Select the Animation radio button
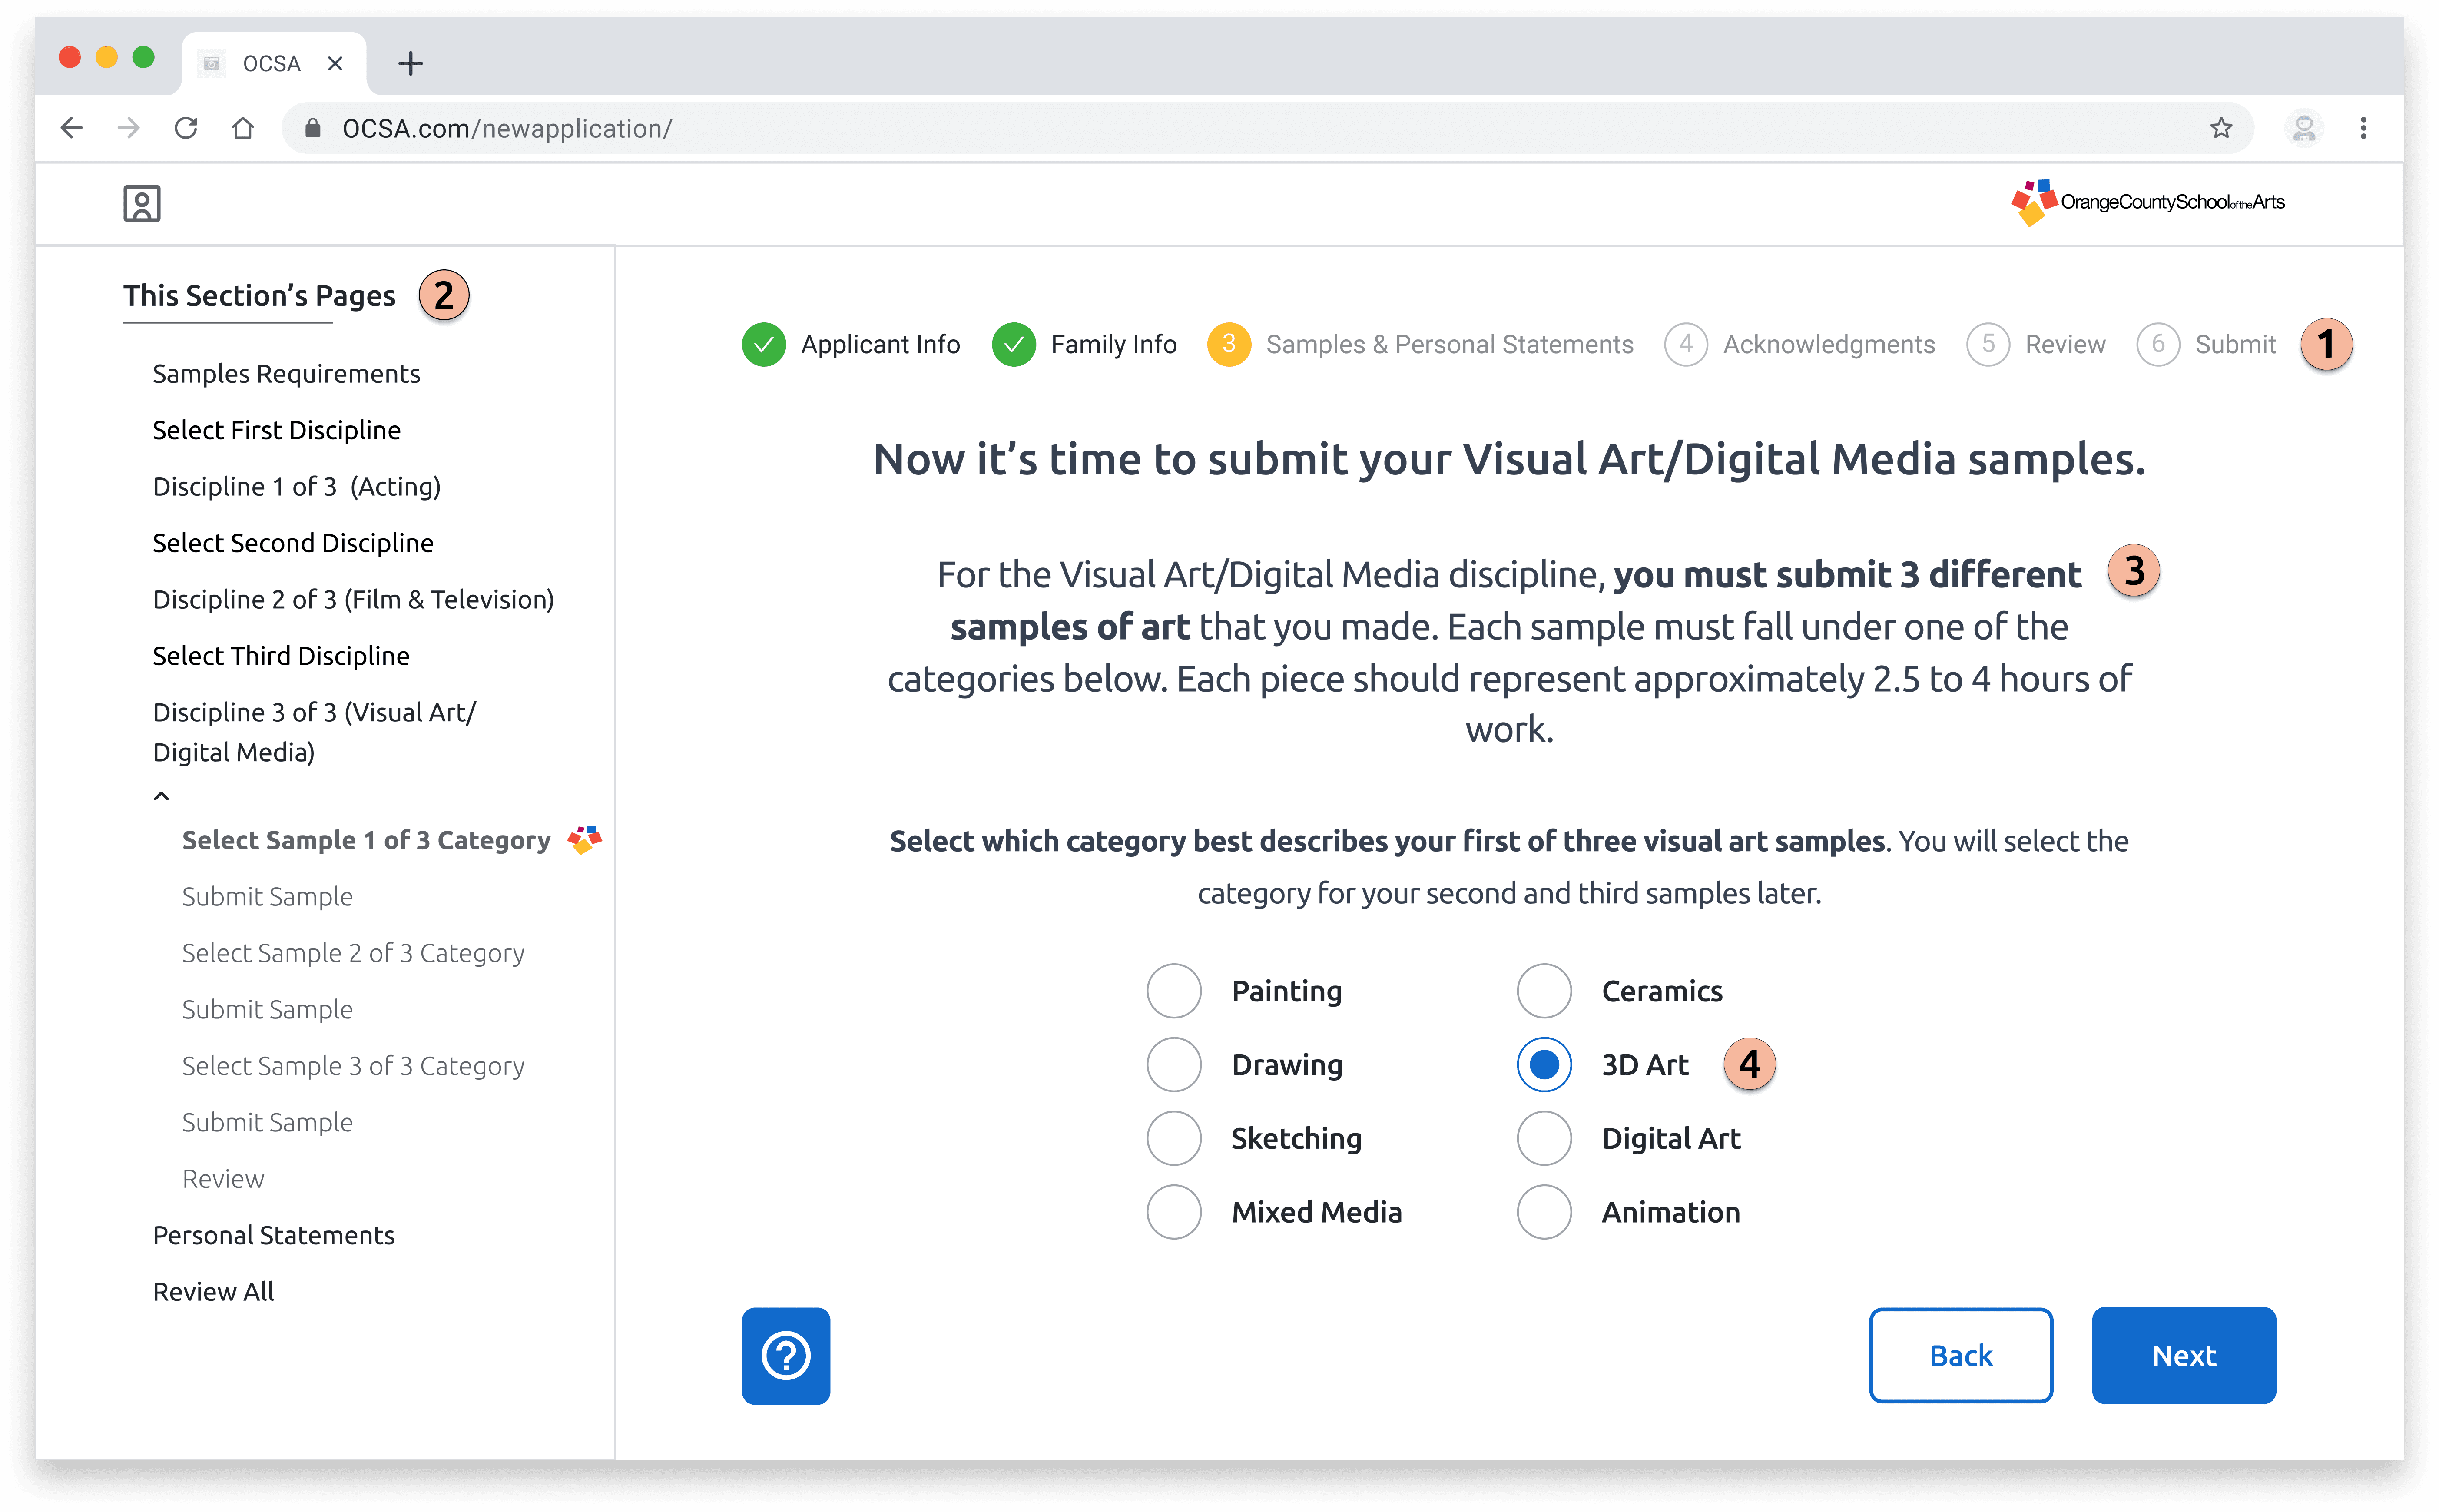 pyautogui.click(x=1544, y=1212)
